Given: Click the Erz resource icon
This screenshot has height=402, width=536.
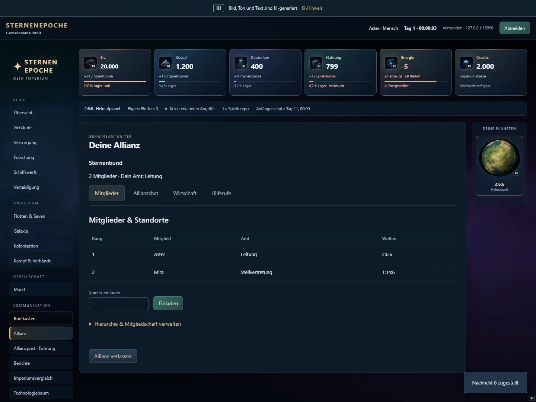Looking at the screenshot, I should tap(90, 63).
